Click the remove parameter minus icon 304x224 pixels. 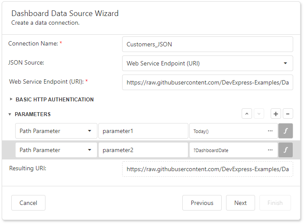(x=288, y=114)
